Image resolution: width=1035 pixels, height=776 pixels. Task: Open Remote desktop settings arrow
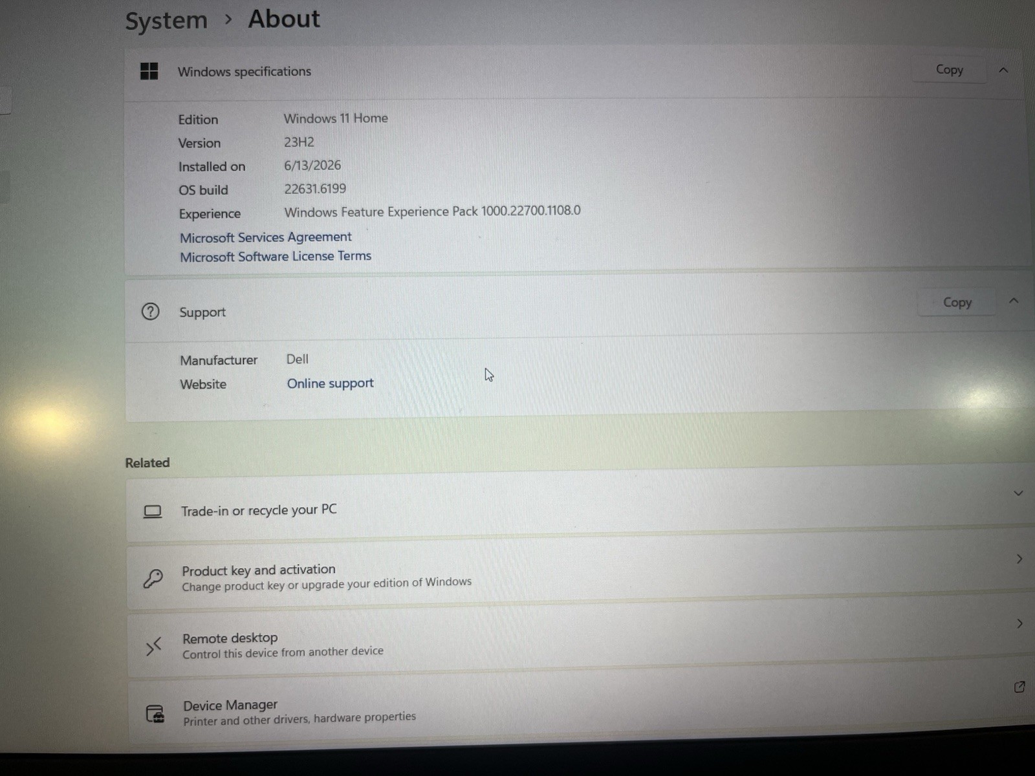(1019, 623)
